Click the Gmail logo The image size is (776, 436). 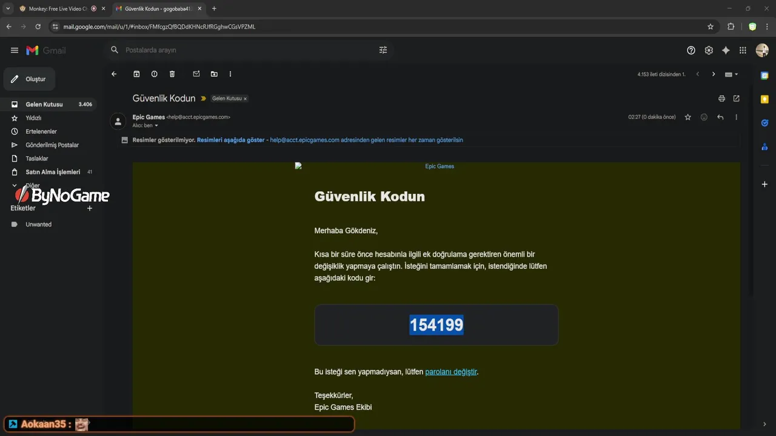pos(46,50)
